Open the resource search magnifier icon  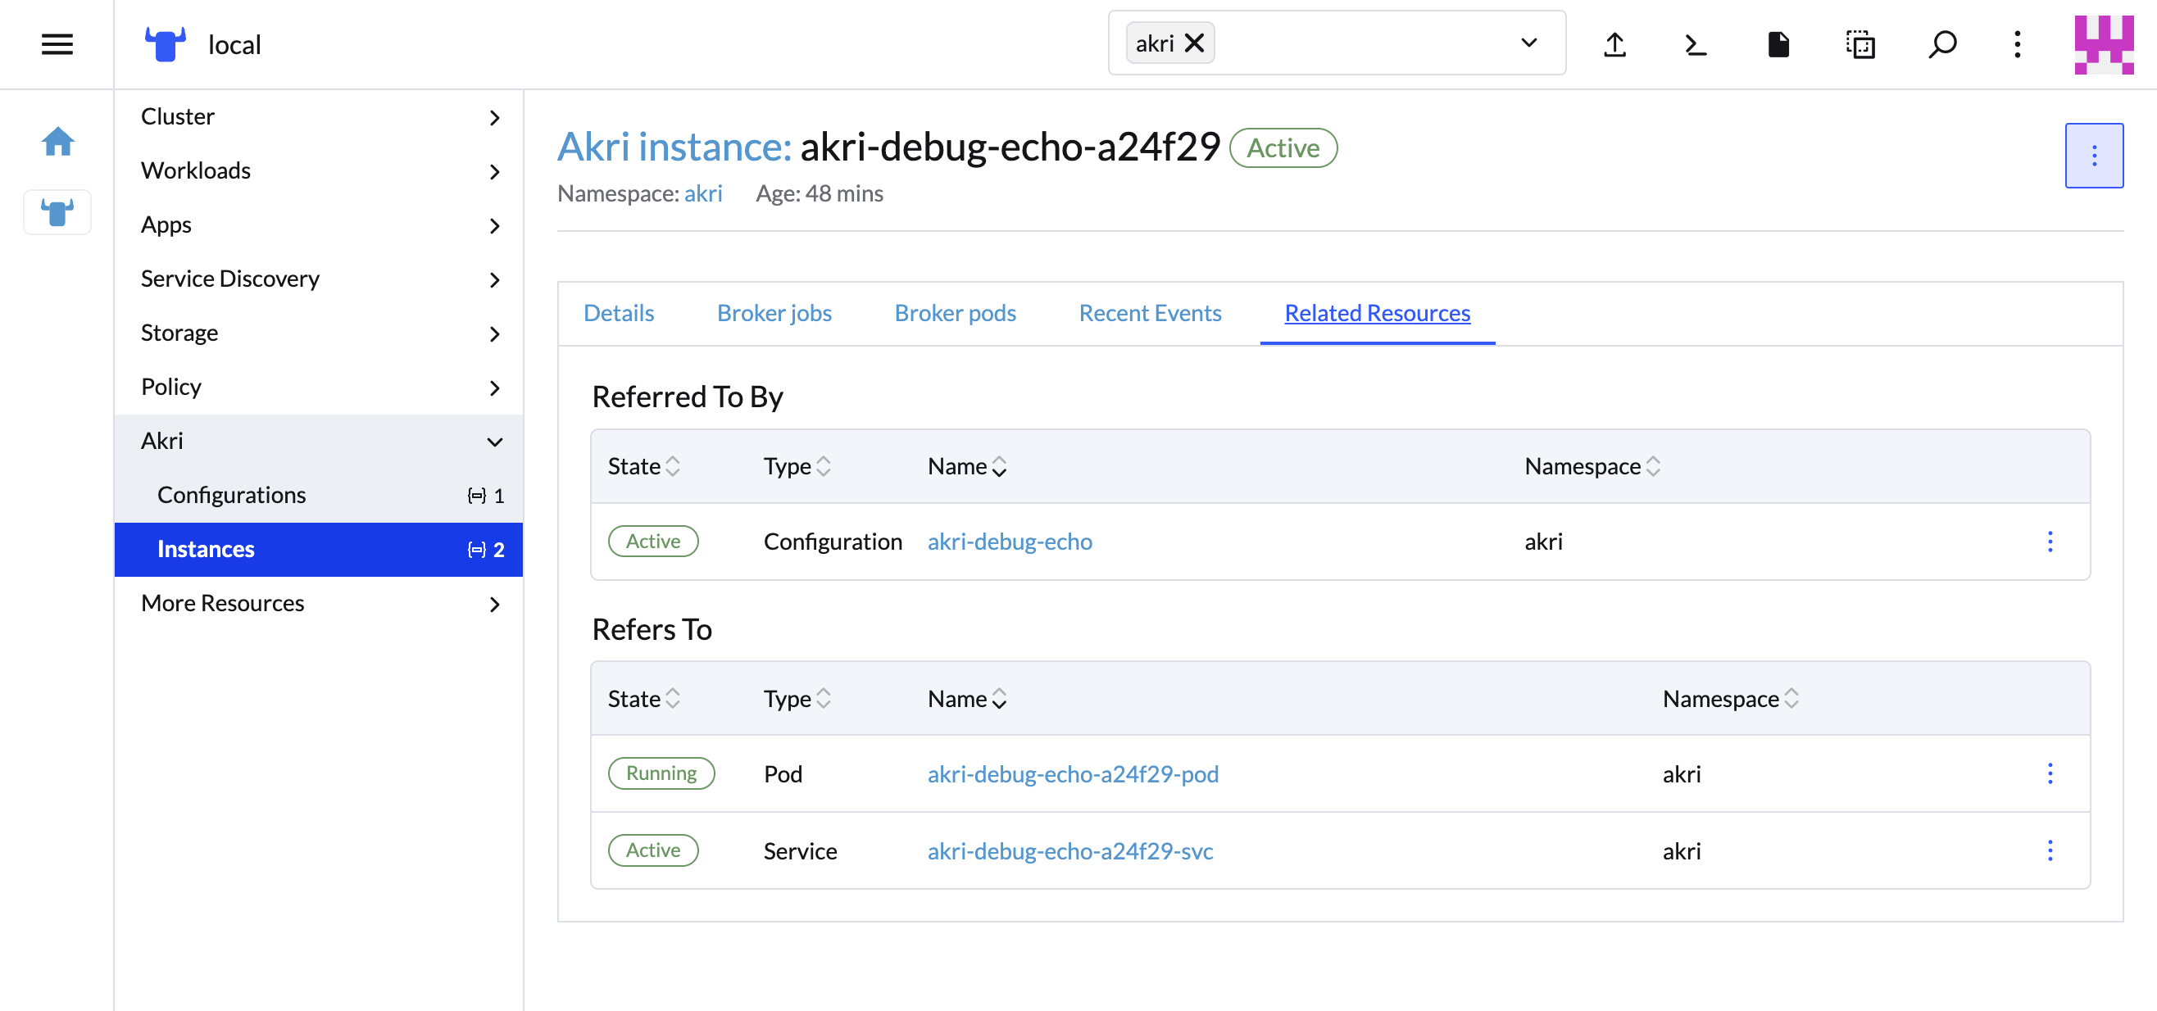pos(1941,43)
